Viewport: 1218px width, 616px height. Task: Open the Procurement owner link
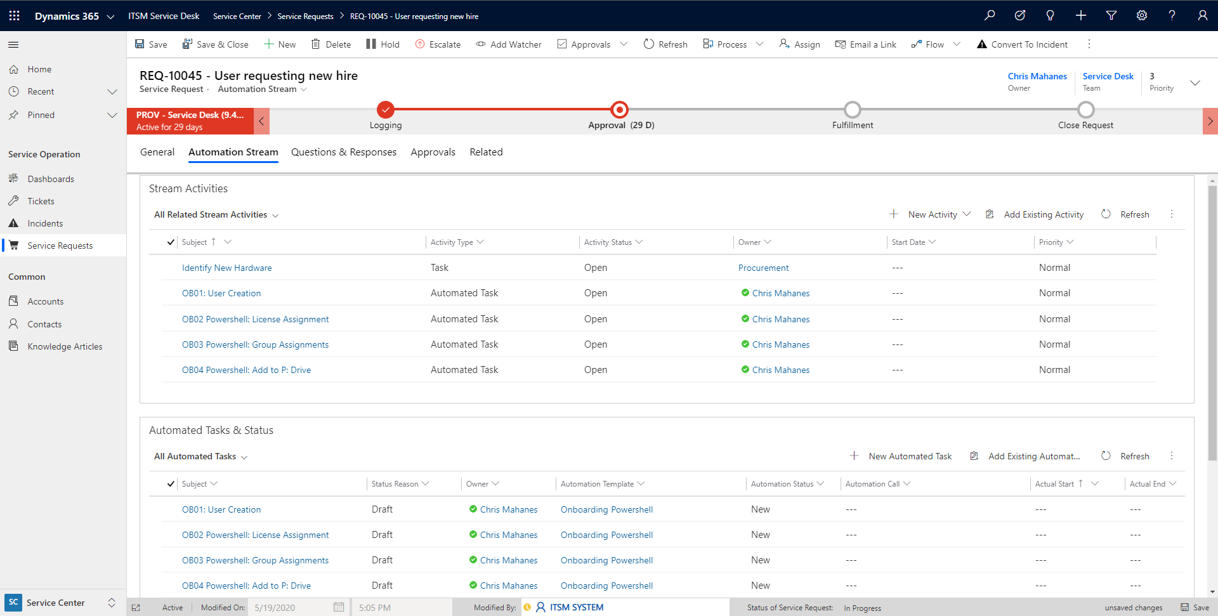click(x=763, y=268)
